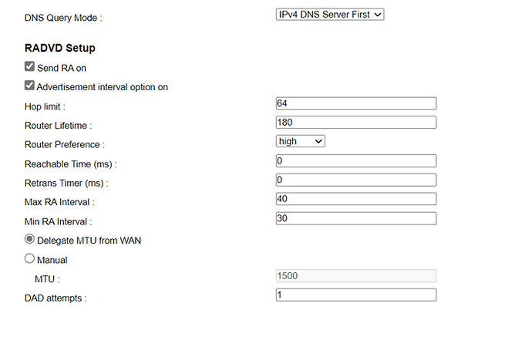Open the DNS Query Mode dropdown
The height and width of the screenshot is (337, 532).
pyautogui.click(x=330, y=15)
